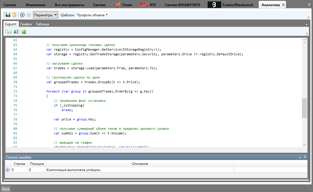Open the error list panel options arrow
Viewport: 313px width, 192px height.
pyautogui.click(x=300, y=157)
